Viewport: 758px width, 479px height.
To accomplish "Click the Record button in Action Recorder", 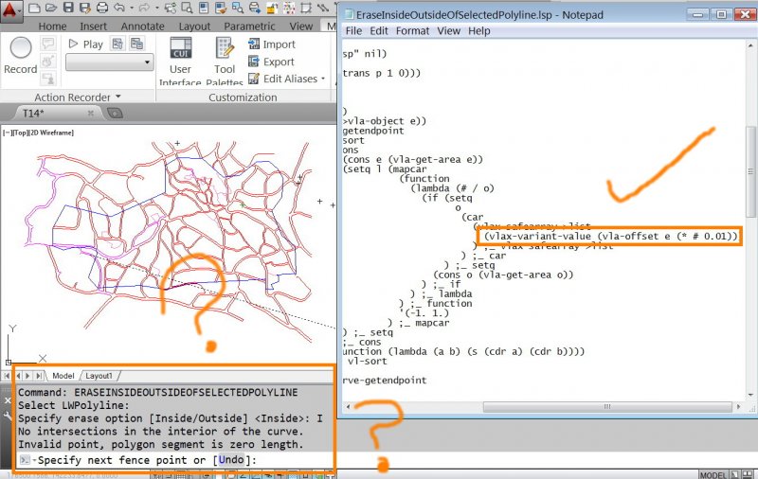I will point(20,56).
